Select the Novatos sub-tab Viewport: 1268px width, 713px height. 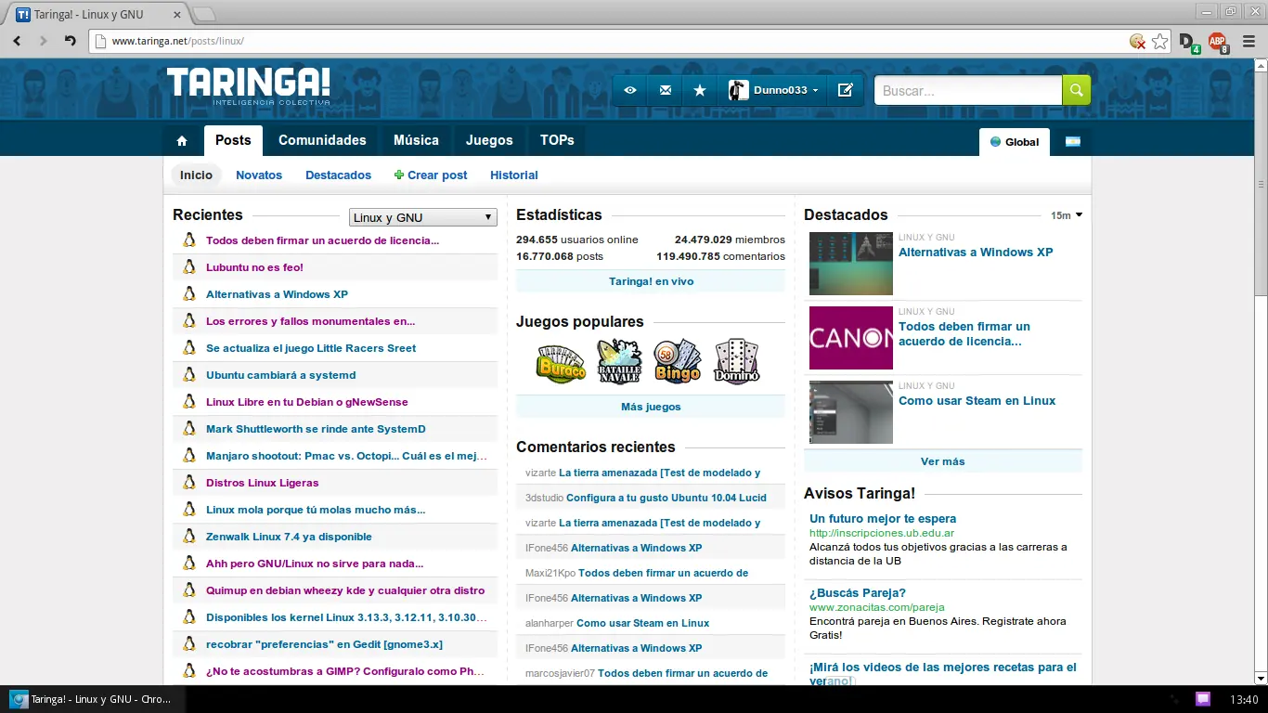point(258,175)
